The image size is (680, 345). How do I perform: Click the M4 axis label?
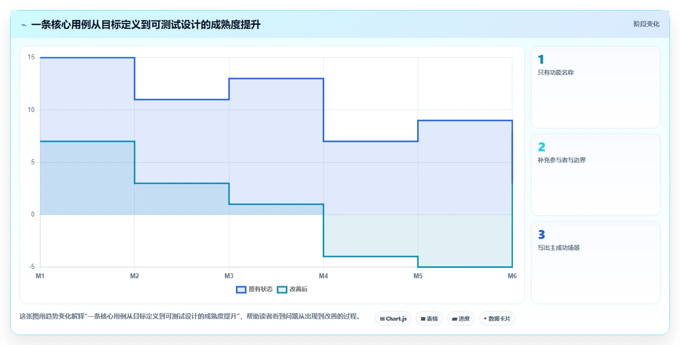[323, 276]
